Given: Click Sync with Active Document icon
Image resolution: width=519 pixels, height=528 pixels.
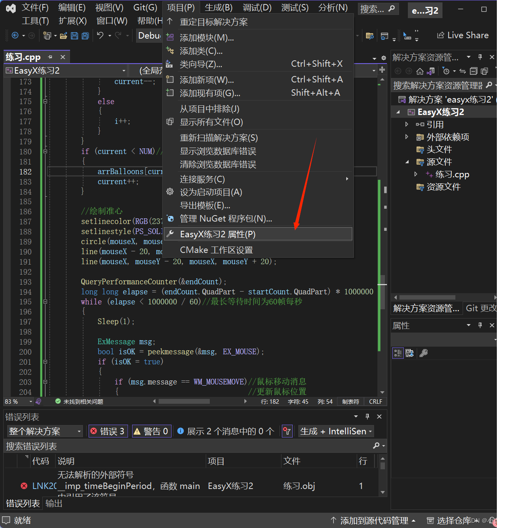Looking at the screenshot, I should pos(463,71).
